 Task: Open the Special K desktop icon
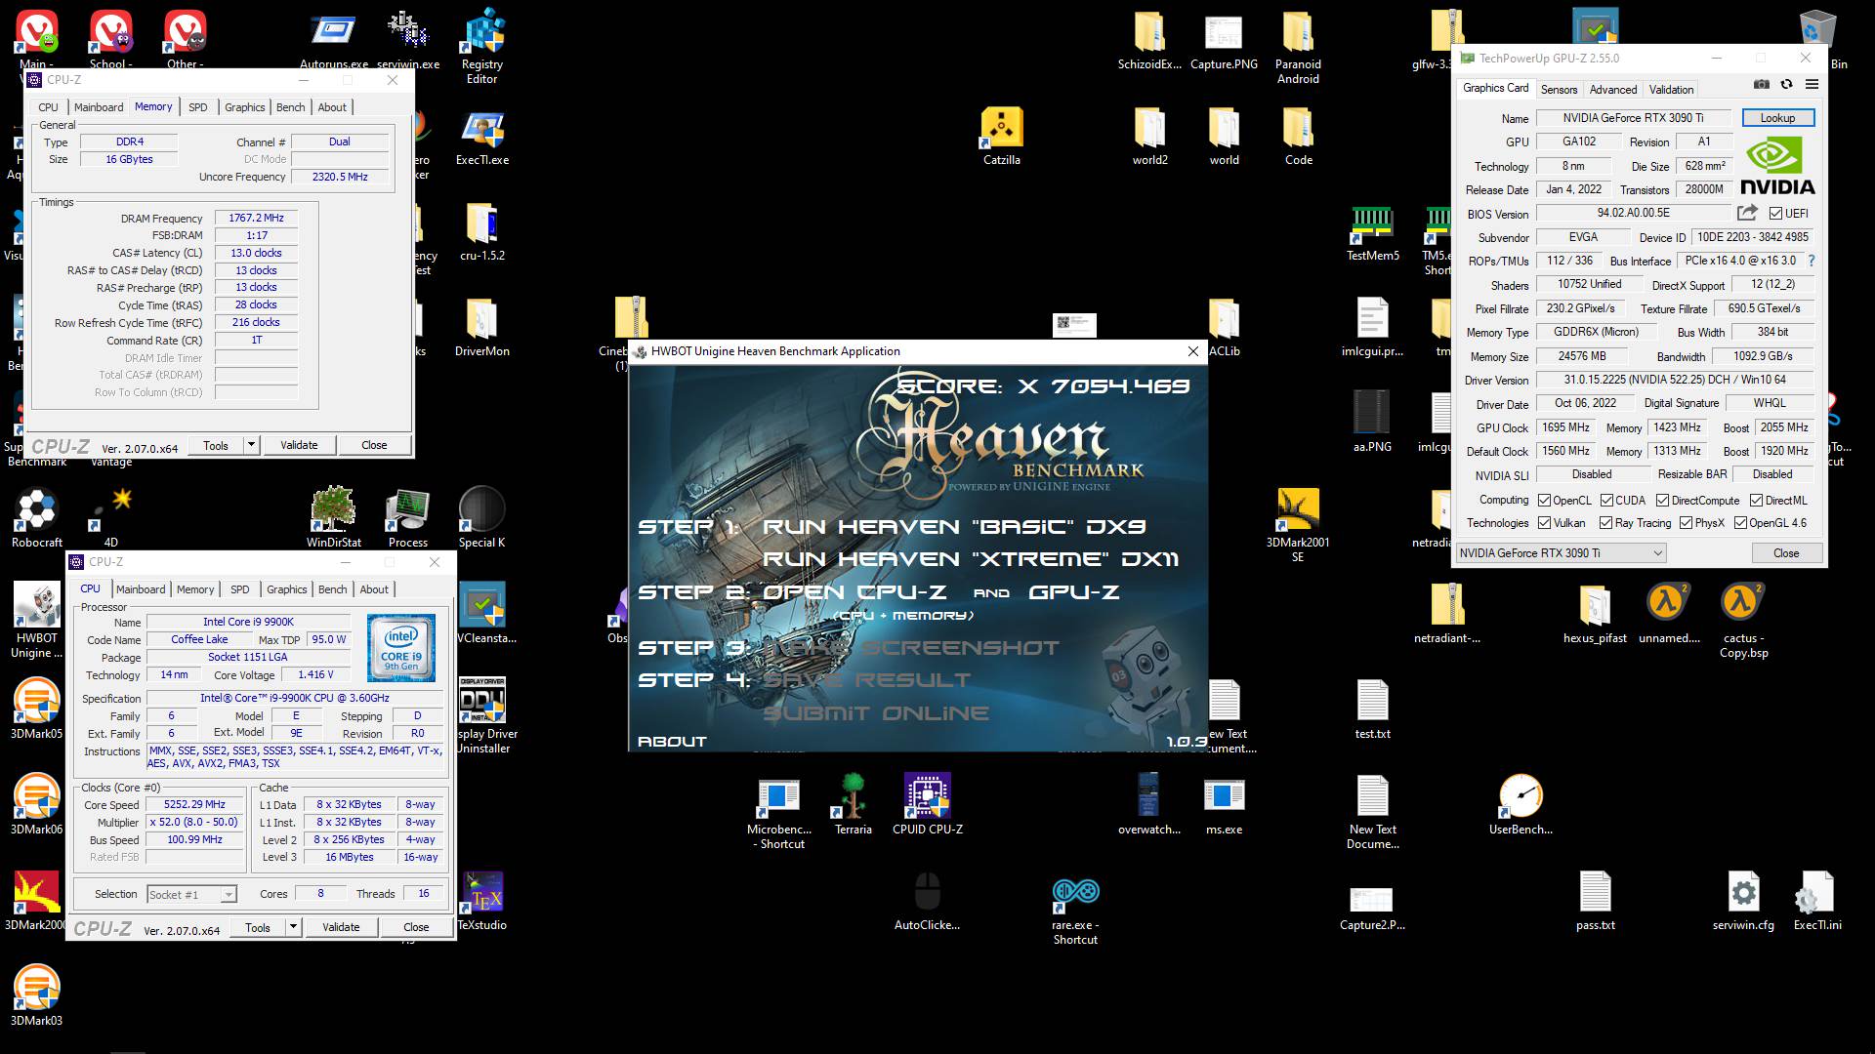click(x=482, y=517)
